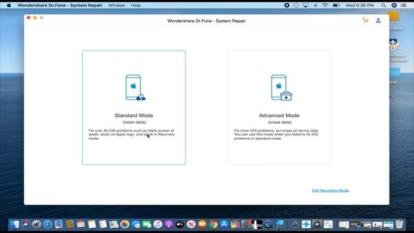Click the Advanced Mode description text
Screen dimensions: 414x233
coord(276,135)
